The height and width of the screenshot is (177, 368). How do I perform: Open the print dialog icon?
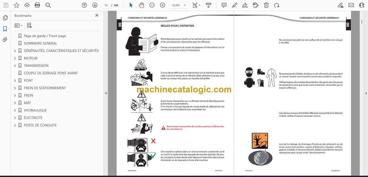point(37,5)
